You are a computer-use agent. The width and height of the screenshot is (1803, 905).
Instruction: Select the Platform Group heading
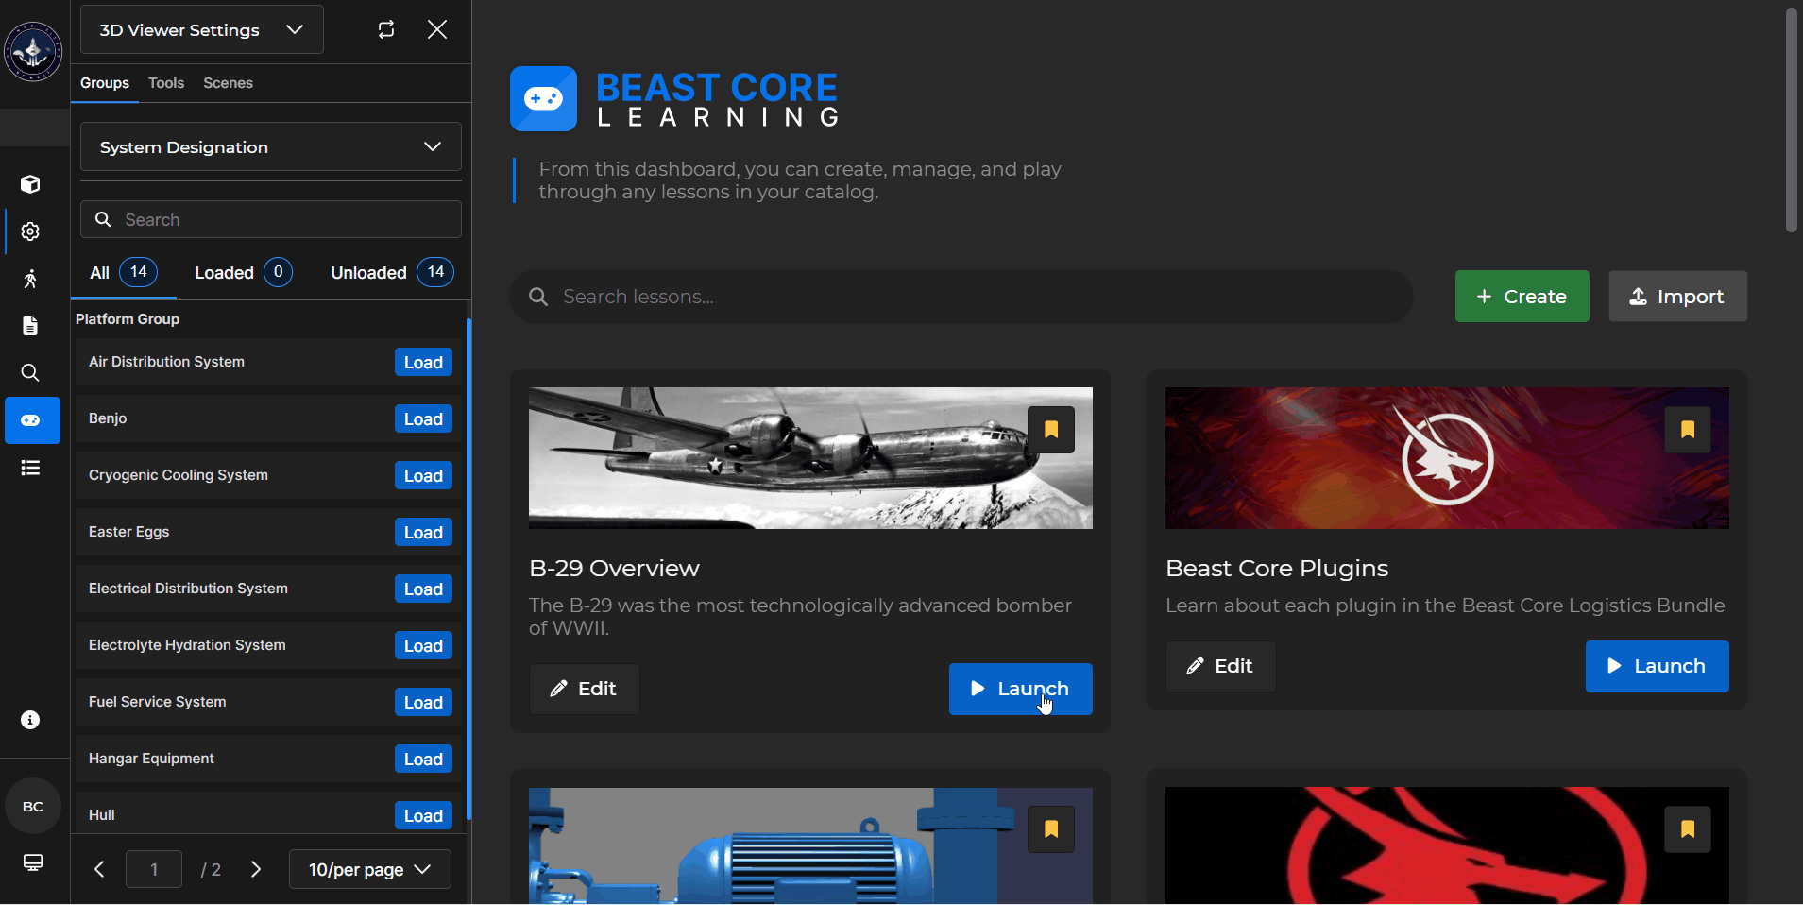click(128, 319)
